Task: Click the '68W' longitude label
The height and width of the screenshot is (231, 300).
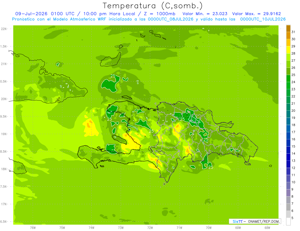Action: pyautogui.click(x=267, y=228)
